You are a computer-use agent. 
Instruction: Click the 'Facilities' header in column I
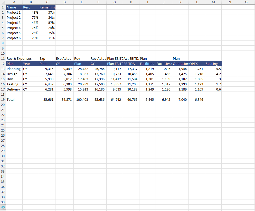point(147,64)
